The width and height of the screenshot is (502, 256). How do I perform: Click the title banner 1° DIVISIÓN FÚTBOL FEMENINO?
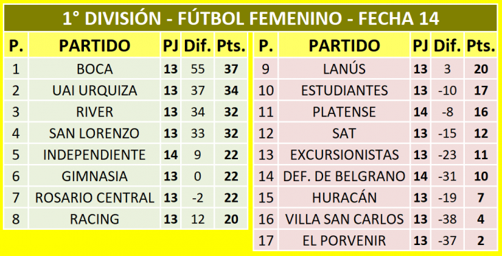coord(250,19)
